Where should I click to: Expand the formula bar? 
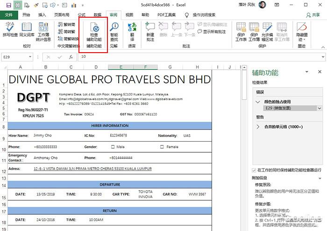pyautogui.click(x=323, y=56)
